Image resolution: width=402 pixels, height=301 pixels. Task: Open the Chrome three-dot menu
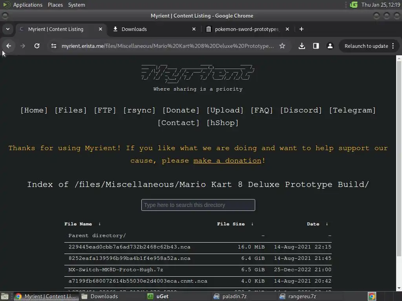coord(393,46)
